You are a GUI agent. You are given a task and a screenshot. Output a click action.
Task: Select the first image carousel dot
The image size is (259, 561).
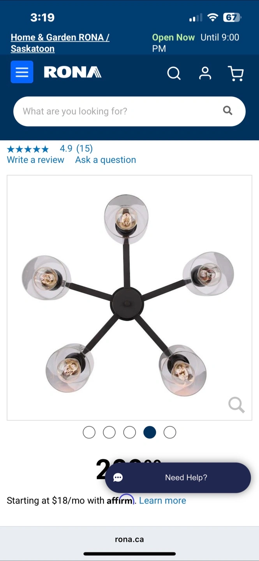coord(89,432)
